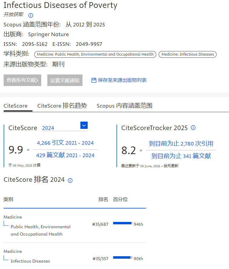229x269 pixels.
Task: Open 4,266 引文 2021 - 2024 link
Action: (65, 143)
